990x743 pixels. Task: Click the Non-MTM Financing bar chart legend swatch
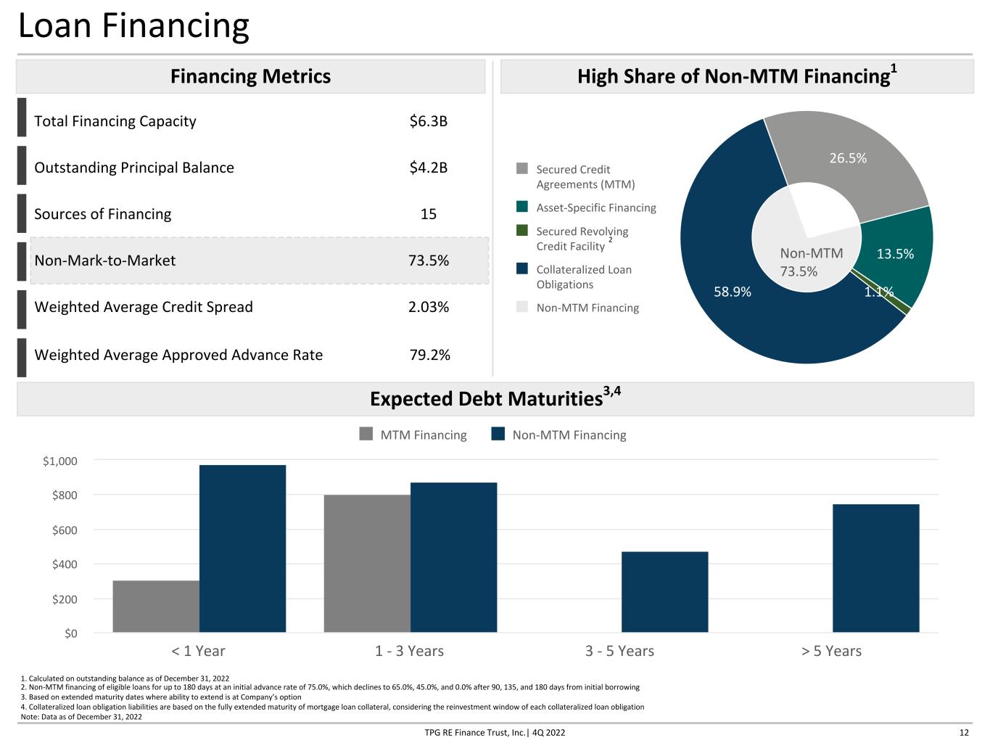(498, 434)
